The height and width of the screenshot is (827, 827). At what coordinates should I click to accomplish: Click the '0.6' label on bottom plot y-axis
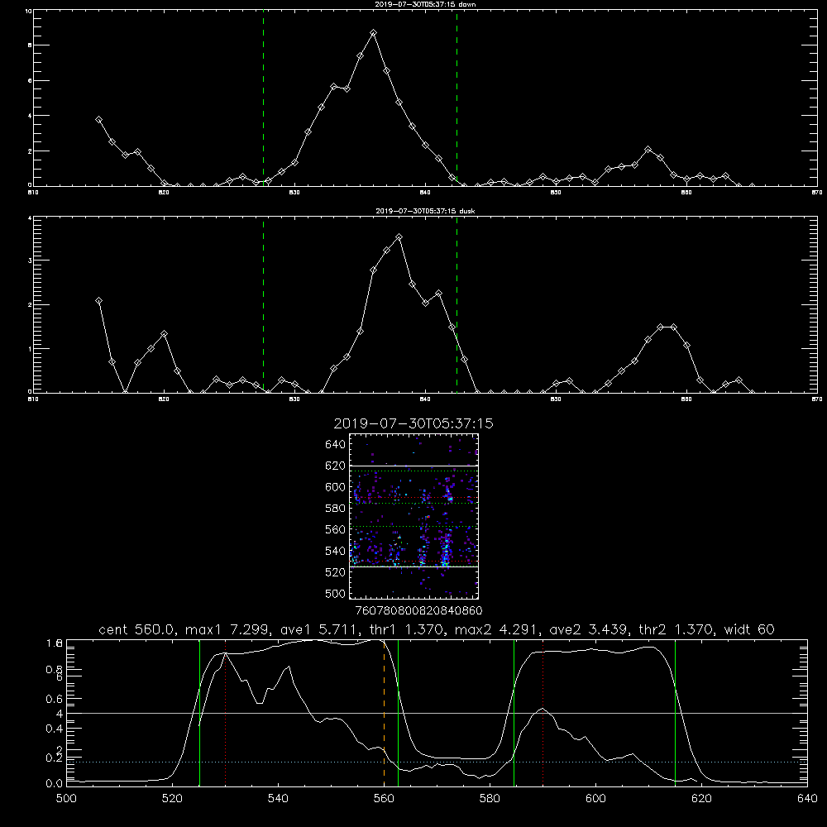(x=55, y=699)
